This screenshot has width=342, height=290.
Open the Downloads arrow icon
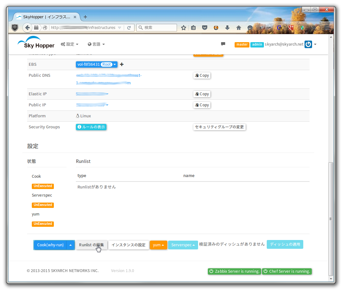pyautogui.click(x=227, y=28)
